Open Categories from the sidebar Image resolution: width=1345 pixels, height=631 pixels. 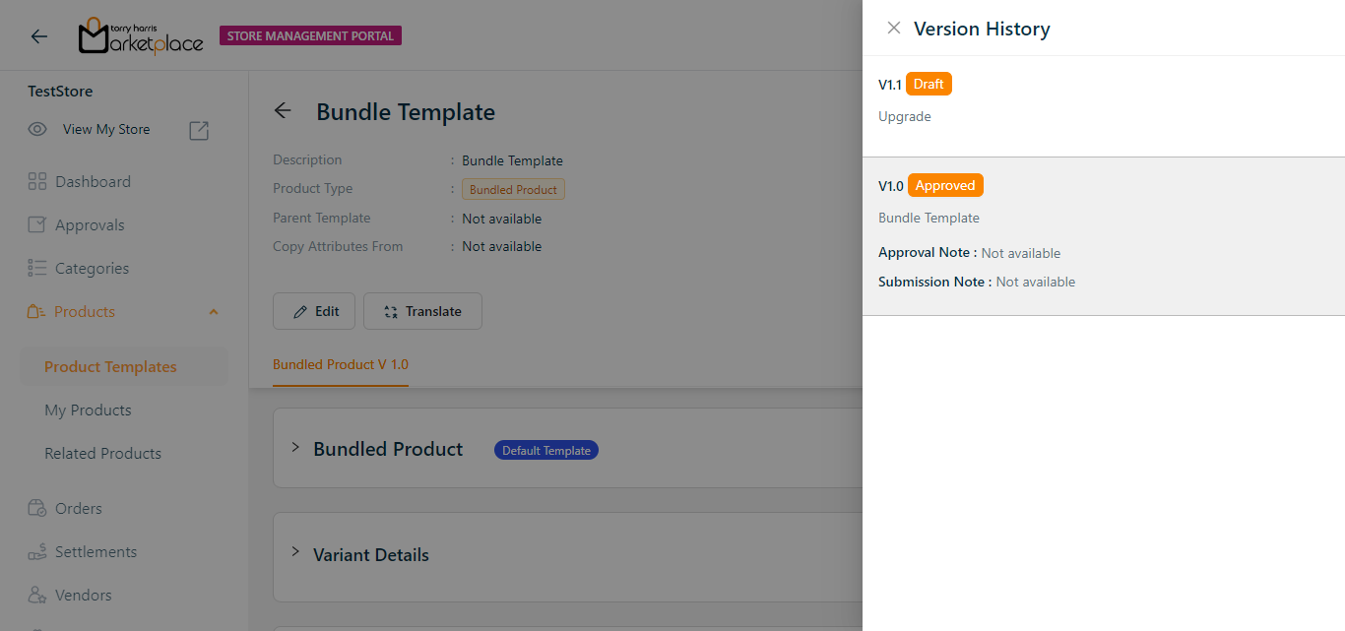[x=92, y=269]
